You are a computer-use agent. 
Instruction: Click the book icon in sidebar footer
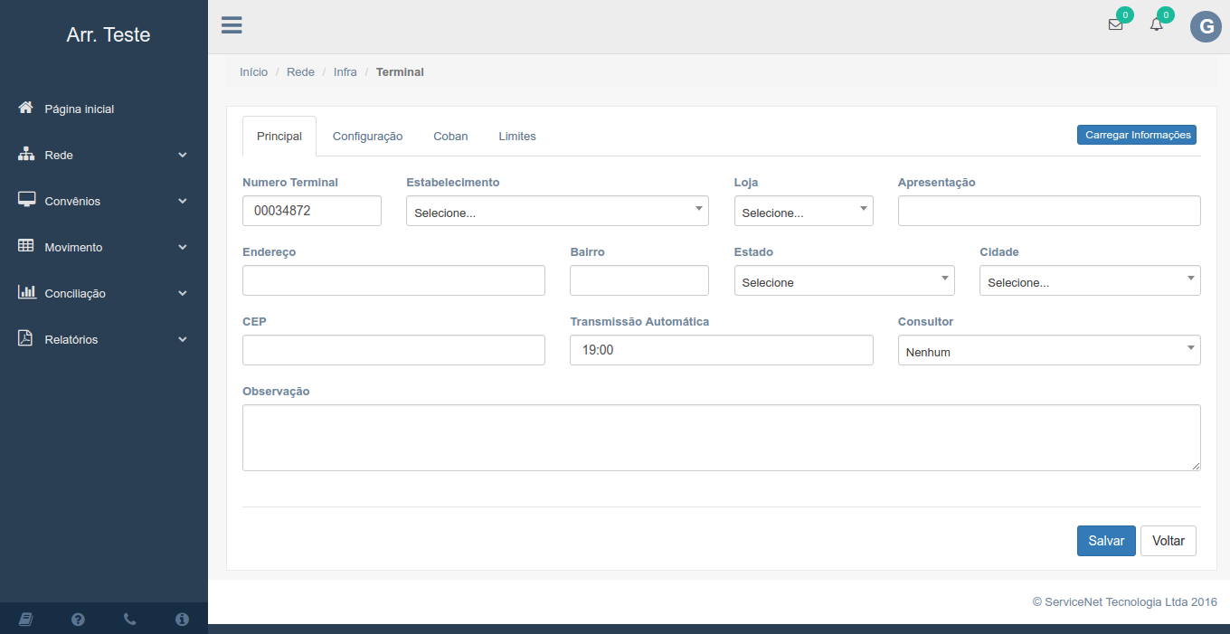pos(25,619)
